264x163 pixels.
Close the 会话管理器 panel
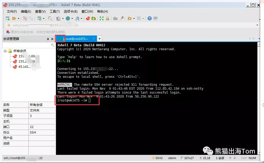coord(52,39)
